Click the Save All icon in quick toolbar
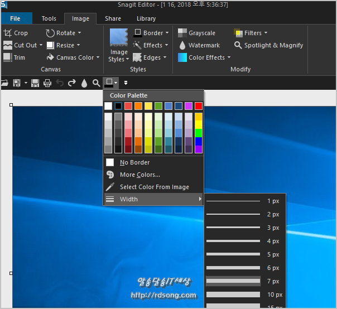Screen dimensions: 337x309 click(x=17, y=83)
